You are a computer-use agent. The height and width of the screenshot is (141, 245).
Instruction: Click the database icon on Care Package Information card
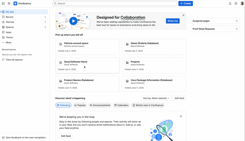coord(127,81)
